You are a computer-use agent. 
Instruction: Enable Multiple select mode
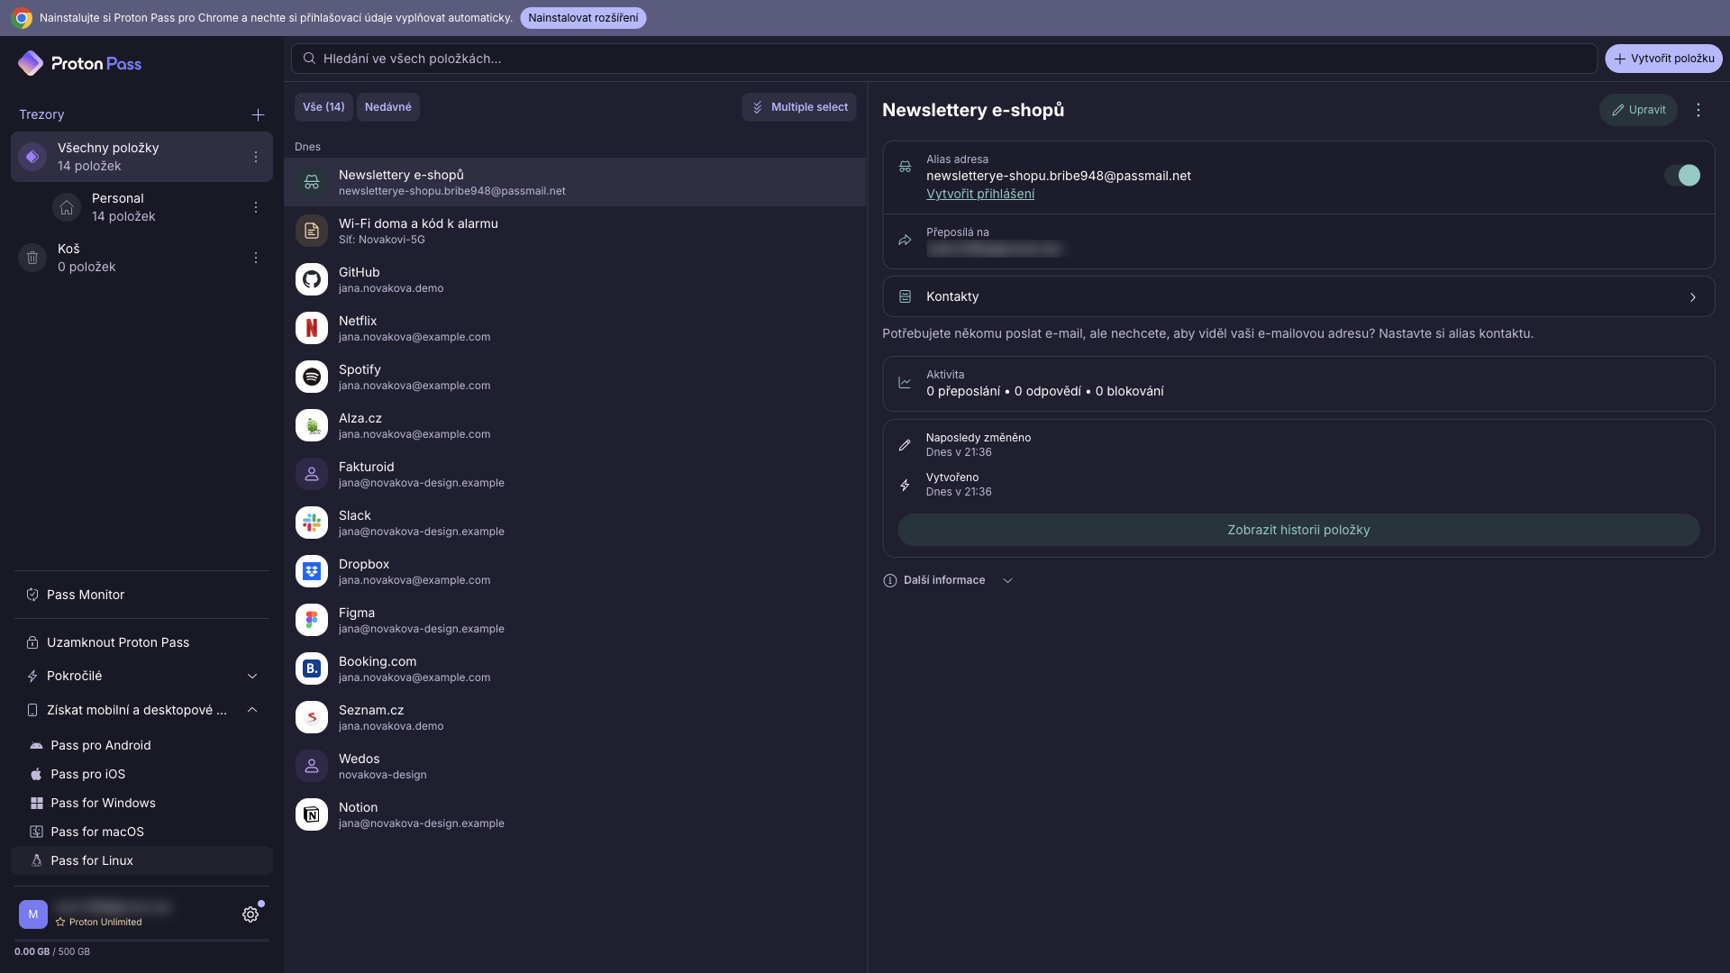click(799, 107)
